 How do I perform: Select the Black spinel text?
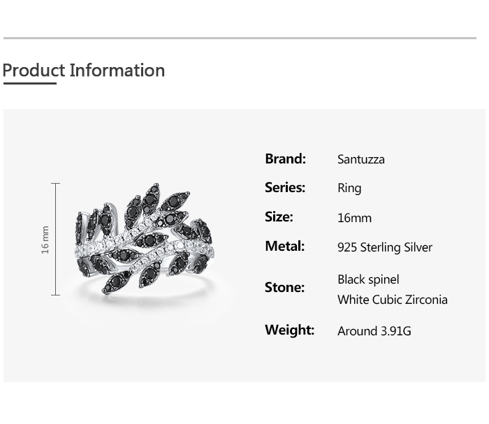coord(368,279)
